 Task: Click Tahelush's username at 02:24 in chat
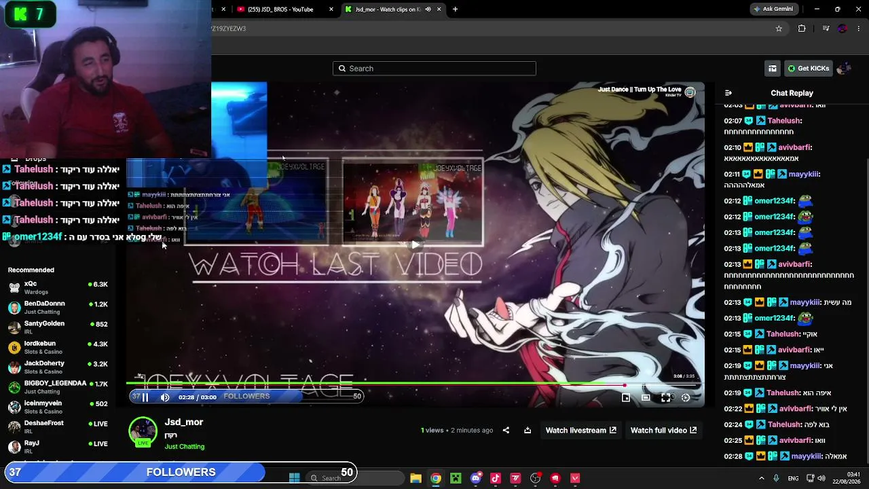(x=785, y=424)
